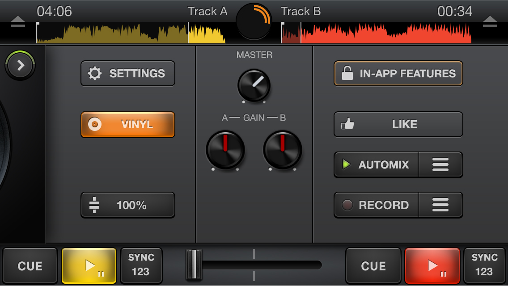Click the center orange beat indicator disc
The image size is (508, 286).
254,21
